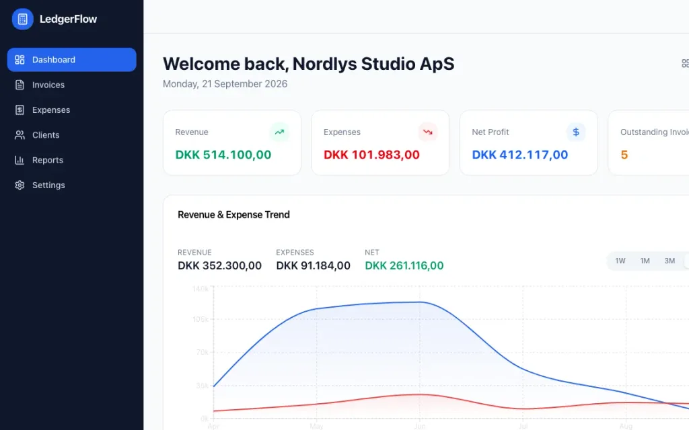Click the Settings gear icon

[x=20, y=185]
